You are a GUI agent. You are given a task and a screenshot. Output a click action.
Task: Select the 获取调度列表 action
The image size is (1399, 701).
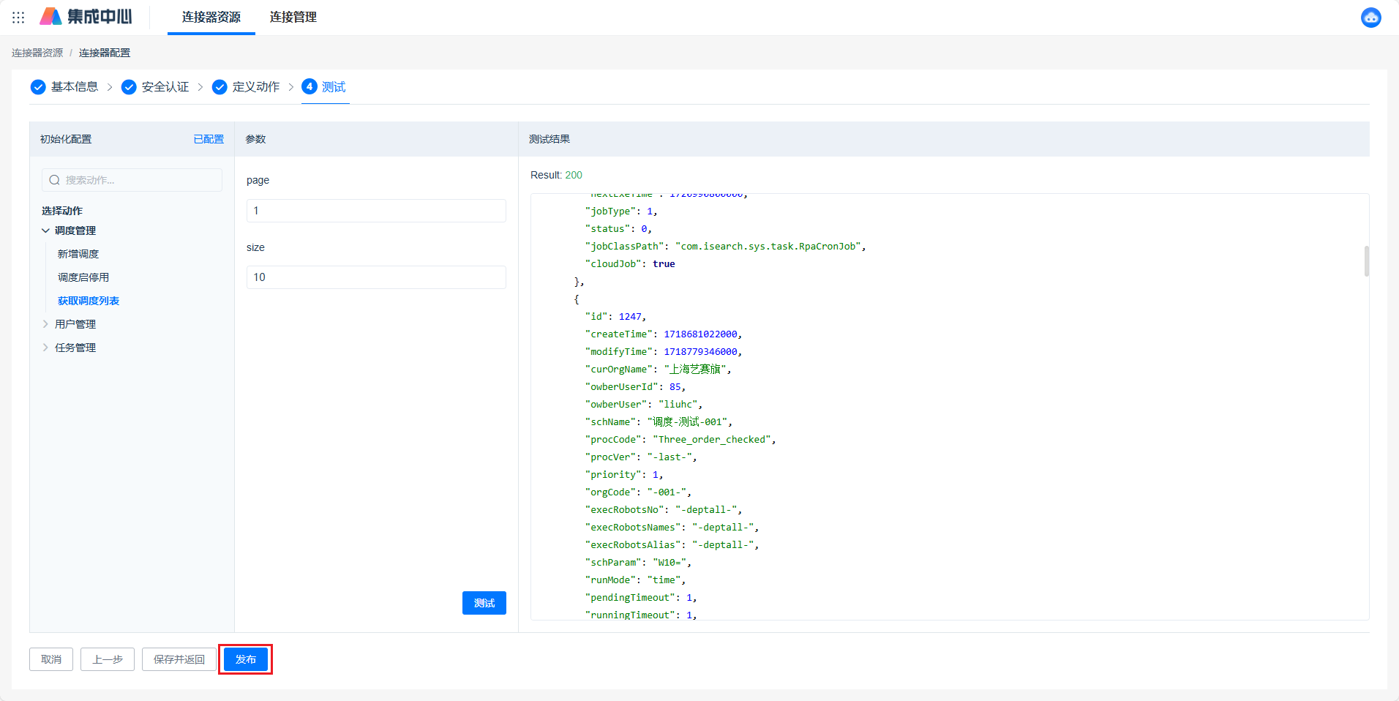coord(89,301)
